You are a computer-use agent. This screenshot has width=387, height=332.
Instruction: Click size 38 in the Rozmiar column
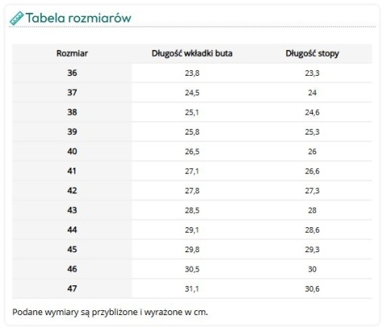coord(72,112)
